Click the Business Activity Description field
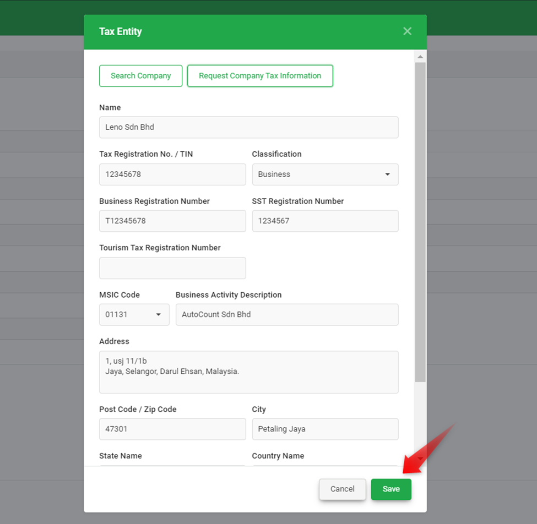 pyautogui.click(x=286, y=314)
